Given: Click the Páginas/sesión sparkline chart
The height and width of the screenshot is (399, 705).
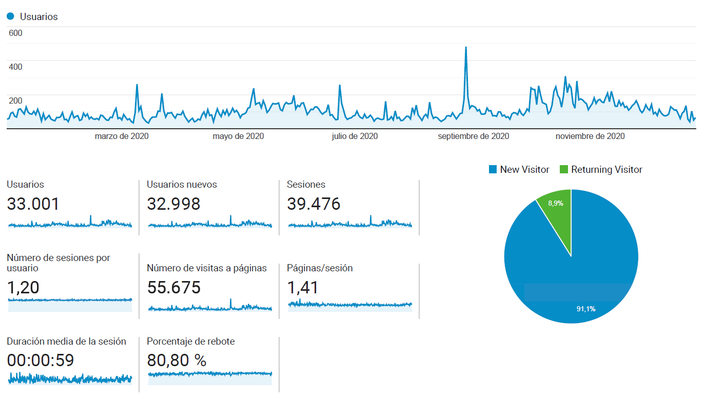Looking at the screenshot, I should click(x=350, y=305).
